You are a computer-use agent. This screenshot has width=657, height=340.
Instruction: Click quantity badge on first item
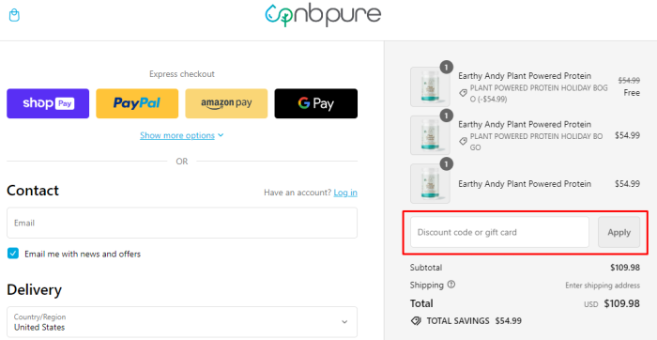[x=447, y=67]
